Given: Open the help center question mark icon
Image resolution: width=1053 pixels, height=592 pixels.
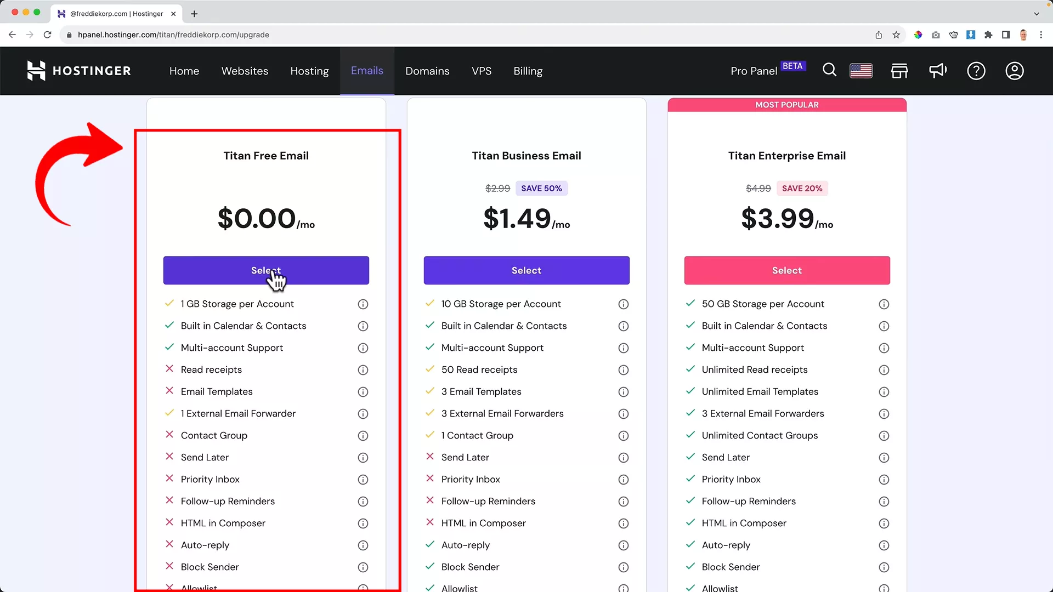Looking at the screenshot, I should [x=976, y=71].
